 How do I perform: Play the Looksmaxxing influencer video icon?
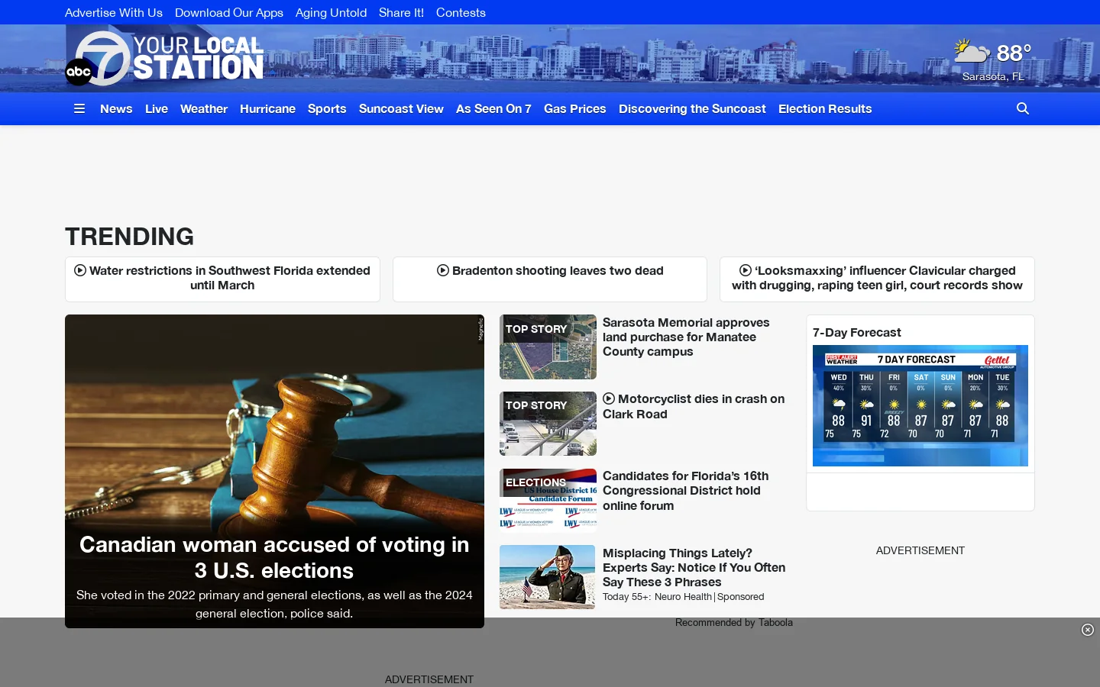pyautogui.click(x=746, y=270)
